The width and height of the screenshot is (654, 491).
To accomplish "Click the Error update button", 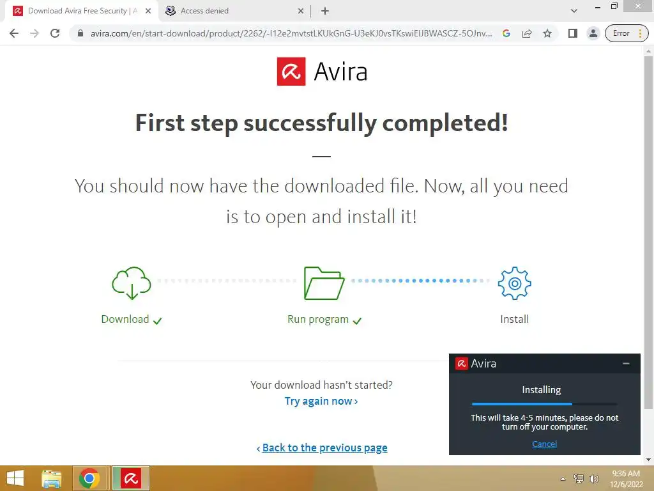I will tap(621, 33).
